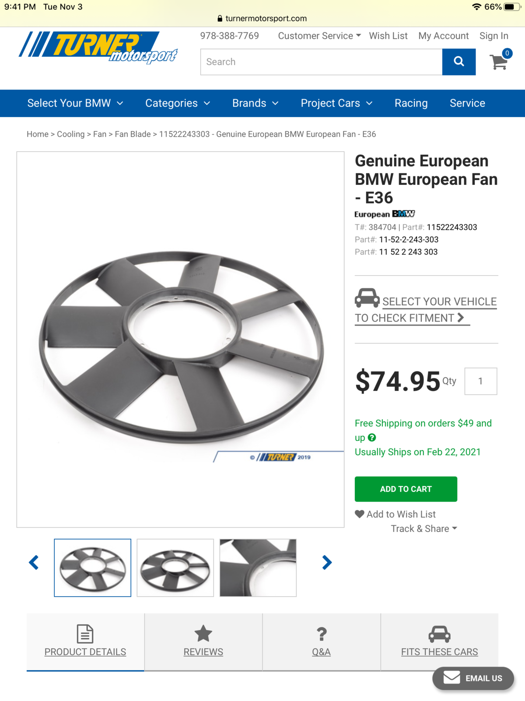Open the Q&A tab
This screenshot has width=525, height=701.
click(322, 642)
